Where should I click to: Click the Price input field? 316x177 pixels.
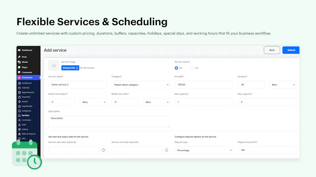204,85
